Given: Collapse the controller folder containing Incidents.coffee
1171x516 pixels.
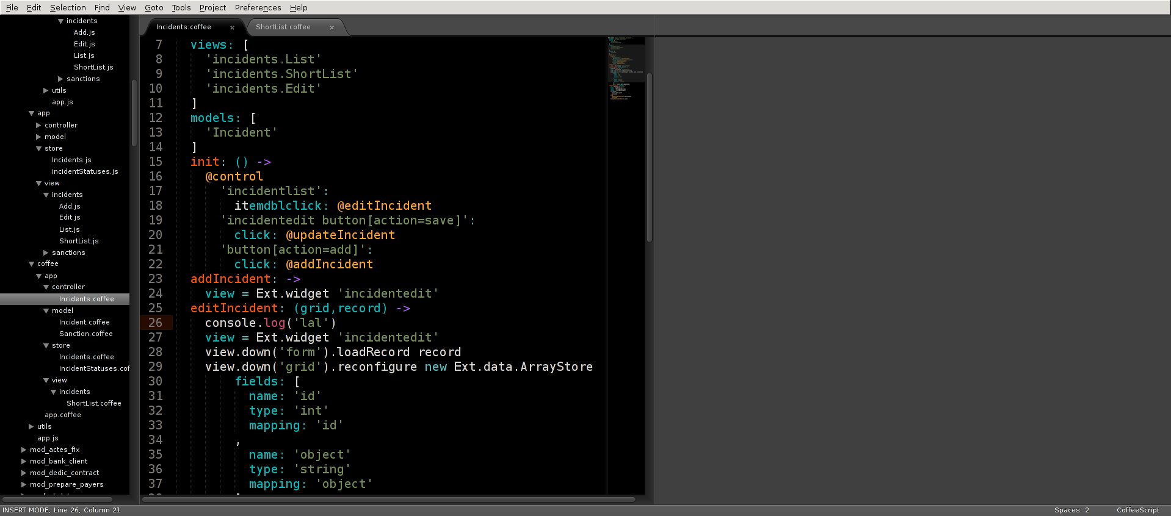Looking at the screenshot, I should 46,287.
